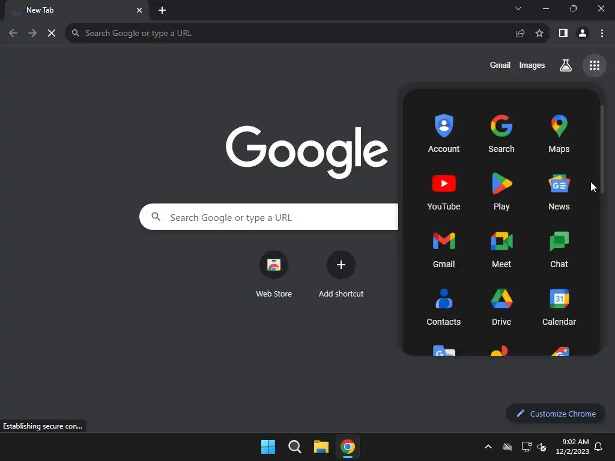Open Google Calendar from apps grid
The image size is (615, 461).
(559, 307)
